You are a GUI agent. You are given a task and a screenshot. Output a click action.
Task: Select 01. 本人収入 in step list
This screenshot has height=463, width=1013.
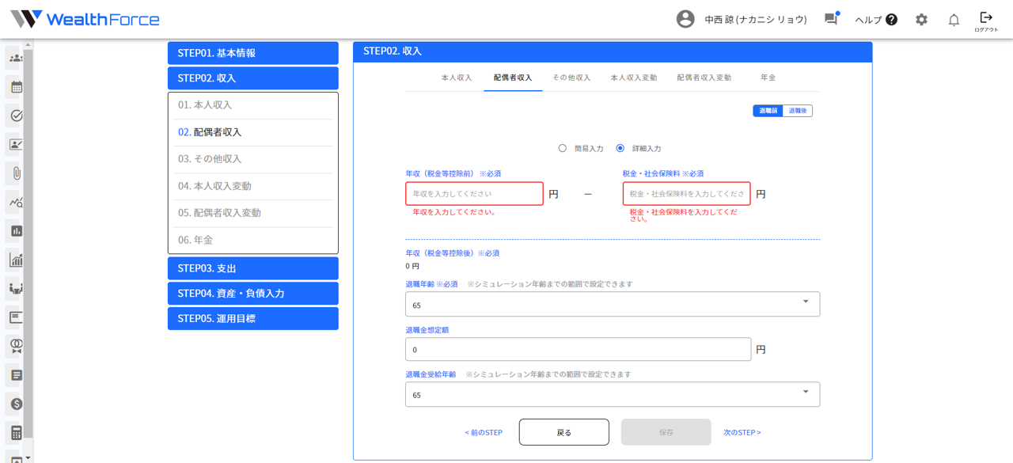(253, 105)
